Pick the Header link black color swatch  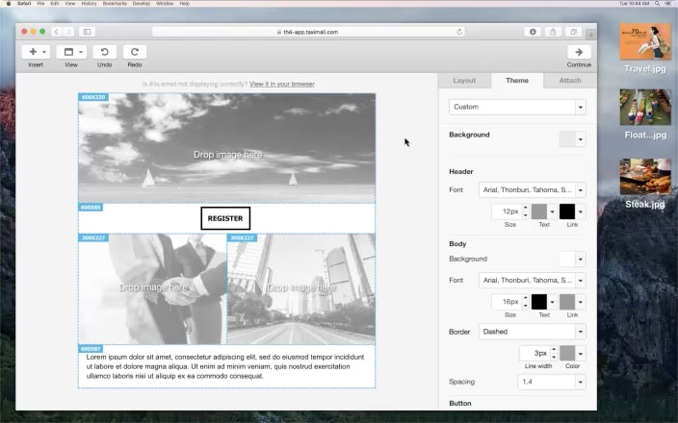[567, 211]
